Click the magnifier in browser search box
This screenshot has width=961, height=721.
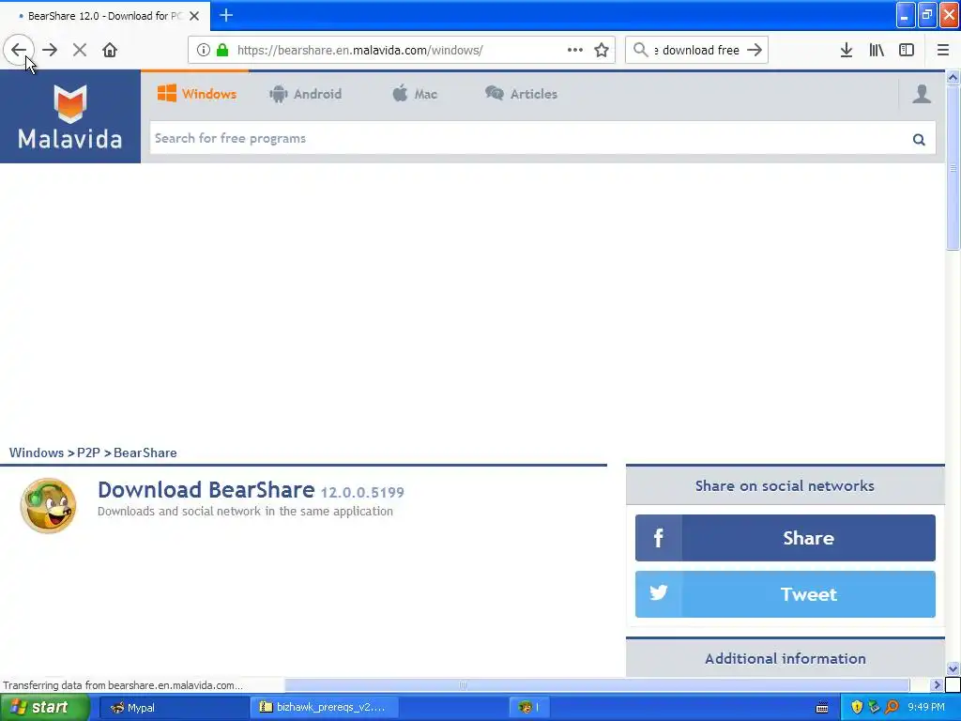[640, 50]
